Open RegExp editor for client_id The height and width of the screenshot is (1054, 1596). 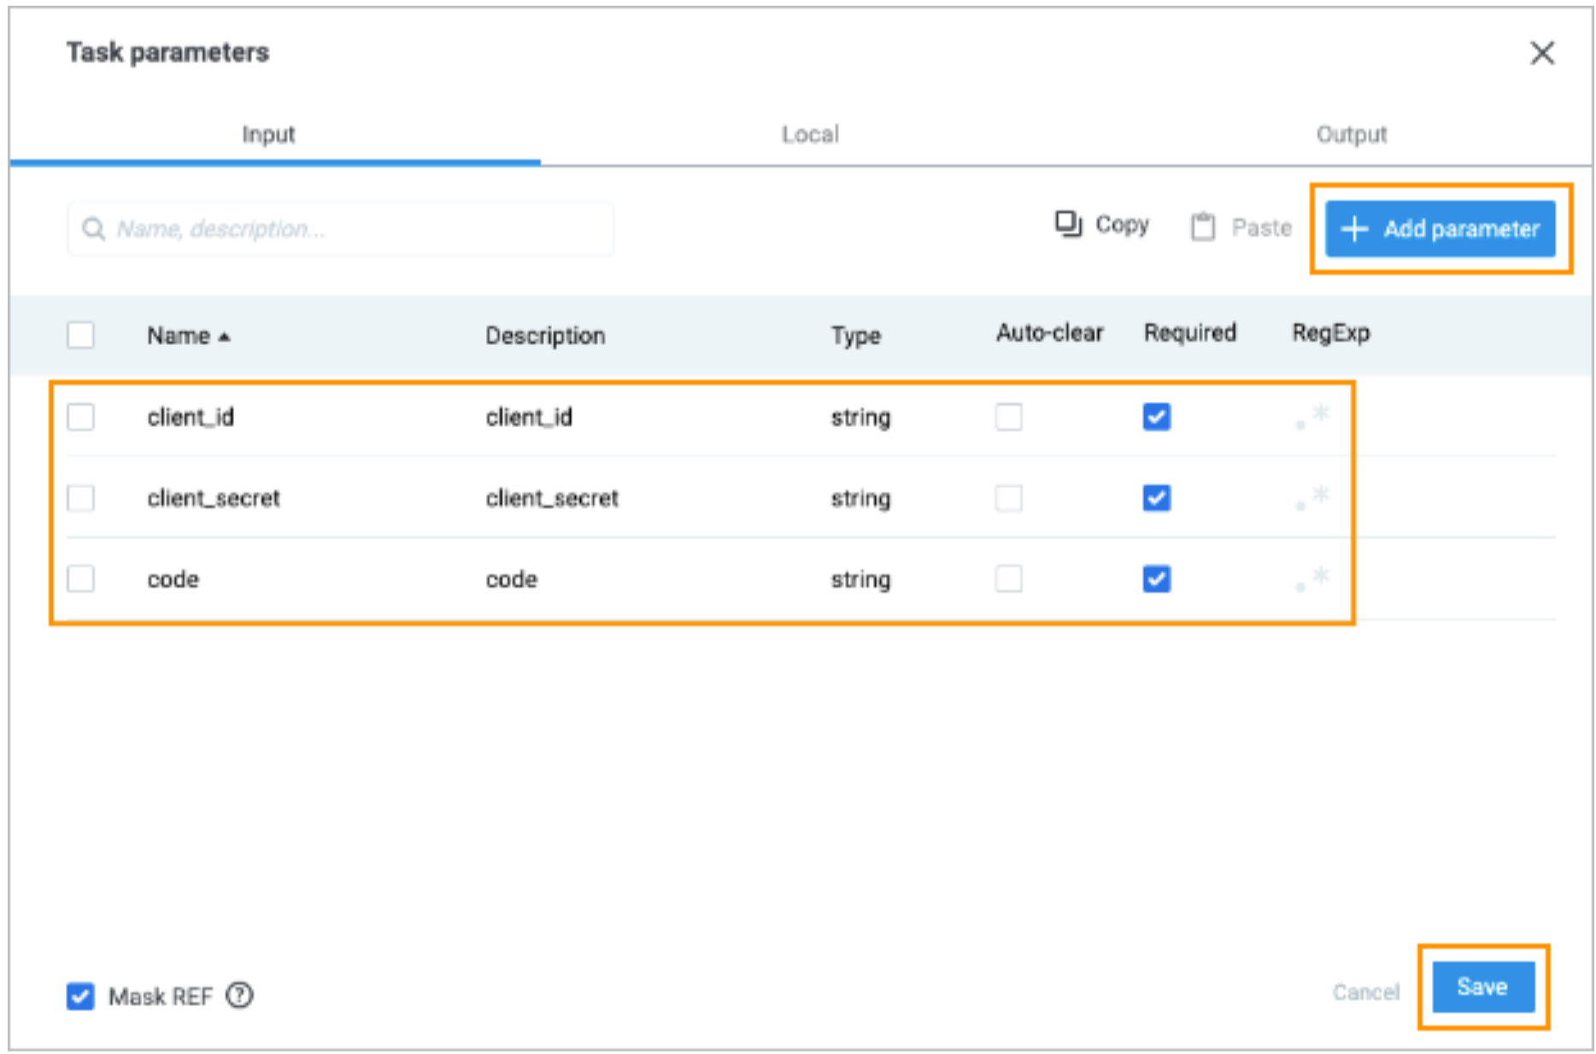pos(1312,417)
